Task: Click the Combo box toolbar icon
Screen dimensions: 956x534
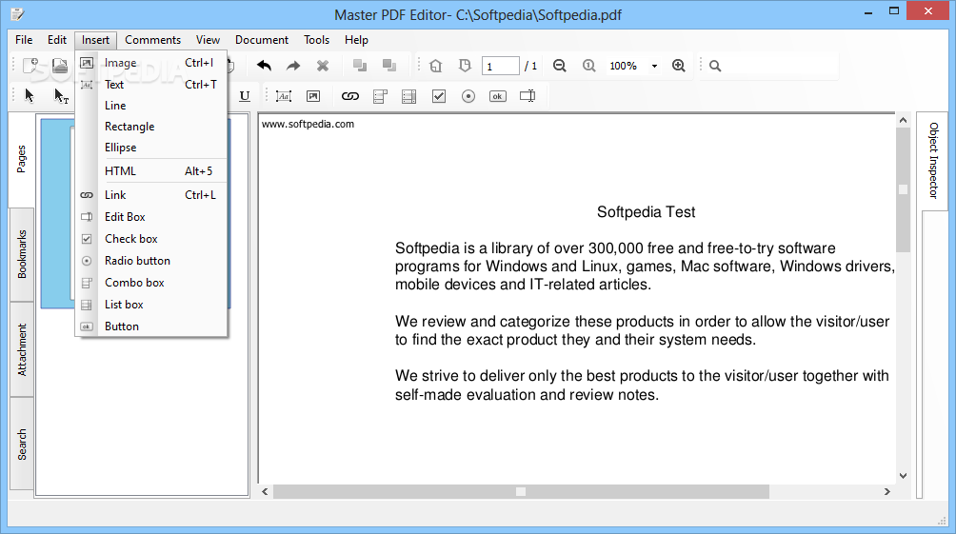Action: pos(380,96)
